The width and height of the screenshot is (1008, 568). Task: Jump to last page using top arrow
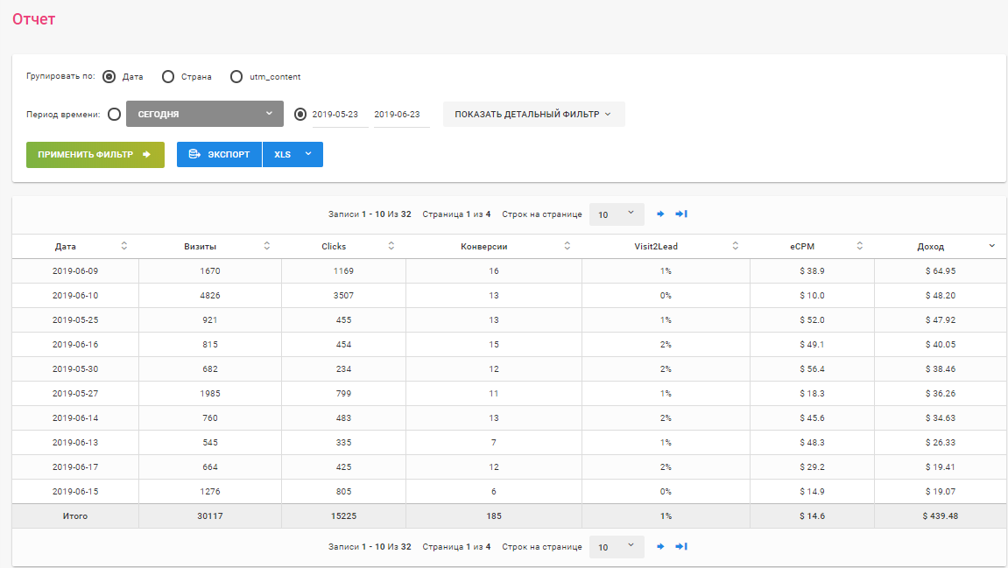coord(681,214)
